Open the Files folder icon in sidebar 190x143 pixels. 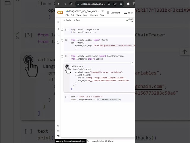click(x=58, y=42)
